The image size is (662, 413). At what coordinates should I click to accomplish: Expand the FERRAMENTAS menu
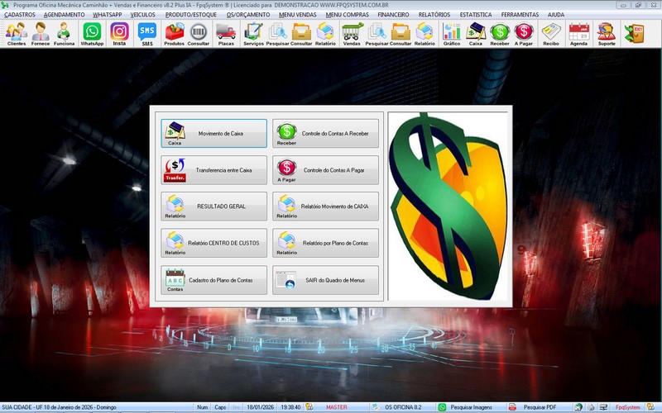coord(520,15)
